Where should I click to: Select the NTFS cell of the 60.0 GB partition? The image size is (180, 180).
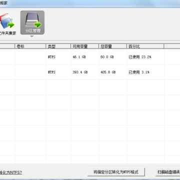58,57
